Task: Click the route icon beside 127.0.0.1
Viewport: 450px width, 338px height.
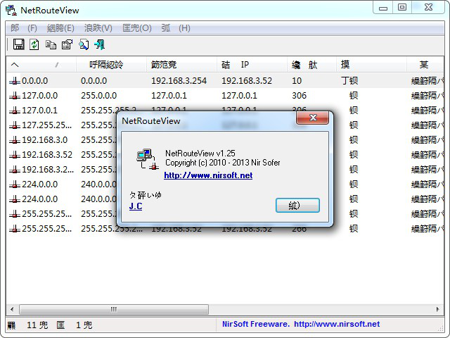Action: 15,111
